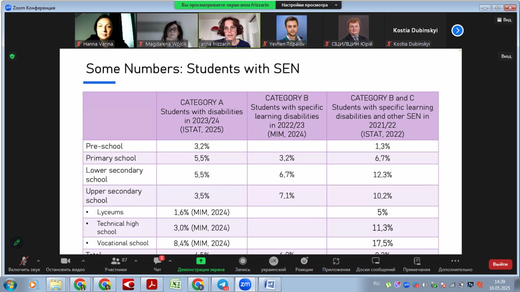Screen dimensions: 520x292
Task: Unmute the microphone
Action: [x=24, y=261]
